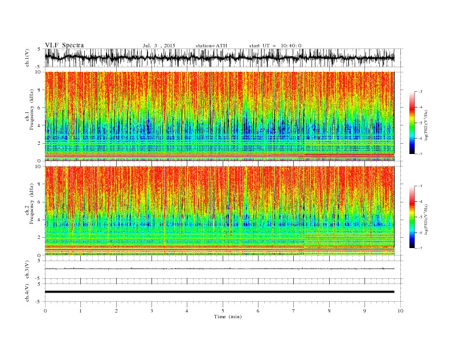The width and height of the screenshot is (451, 349).
Task: Click the ch.2 spectrogram color bar
Action: point(412,217)
